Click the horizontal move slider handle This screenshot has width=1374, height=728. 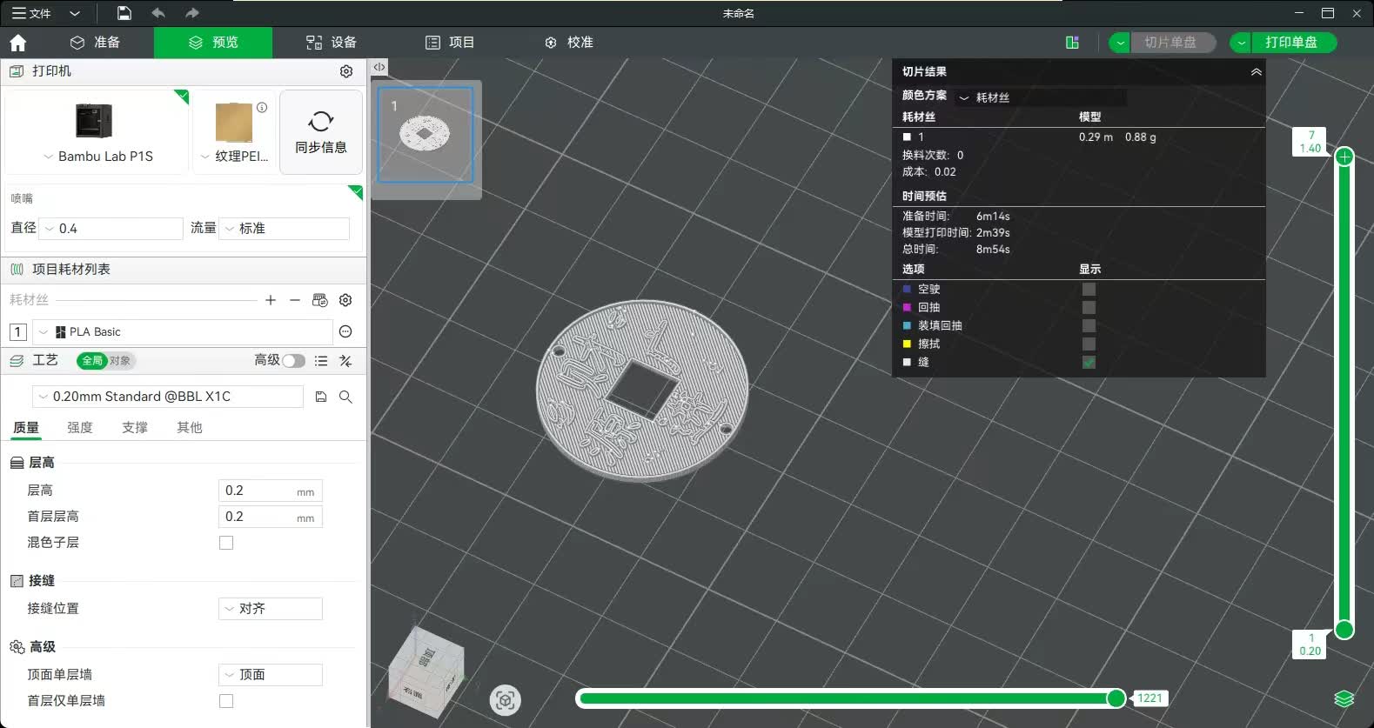[x=1116, y=698]
